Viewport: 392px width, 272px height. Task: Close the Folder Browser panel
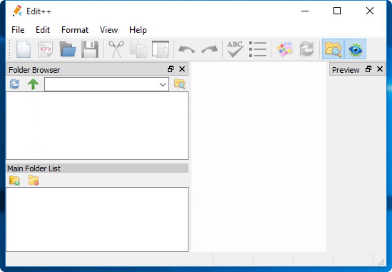[182, 69]
